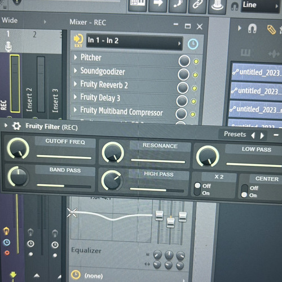The width and height of the screenshot is (282, 282).
Task: Toggle the Fruity Reeverb 2 enable light
Action: click(x=194, y=89)
